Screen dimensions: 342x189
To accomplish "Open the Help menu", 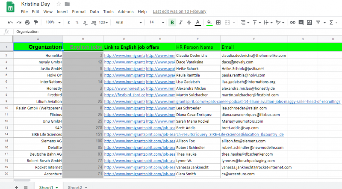I will [x=142, y=12].
